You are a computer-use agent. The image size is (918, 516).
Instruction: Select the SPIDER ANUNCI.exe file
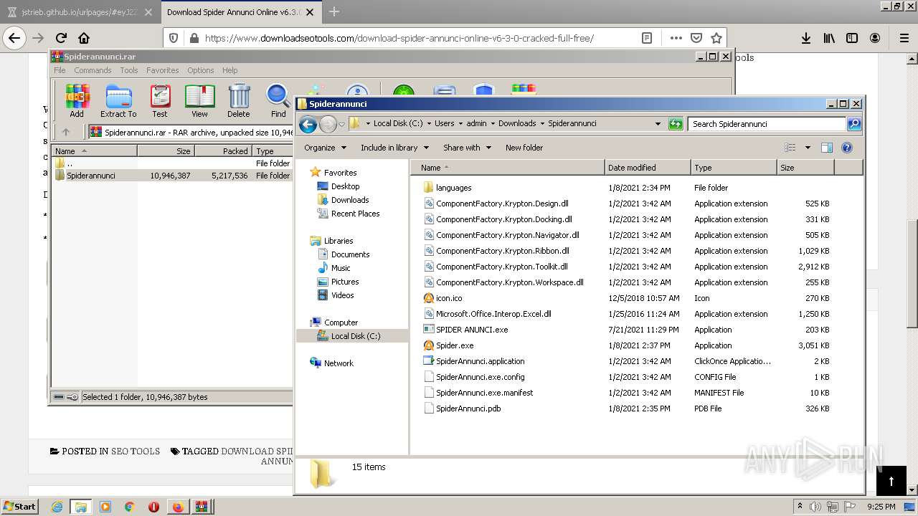pos(472,330)
